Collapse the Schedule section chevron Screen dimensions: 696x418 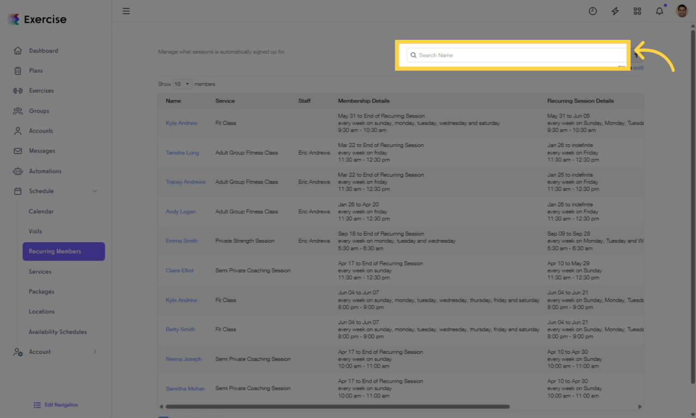click(94, 191)
